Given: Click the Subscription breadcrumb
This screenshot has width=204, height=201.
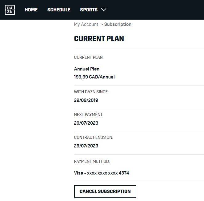Looking at the screenshot, I should 118,24.
